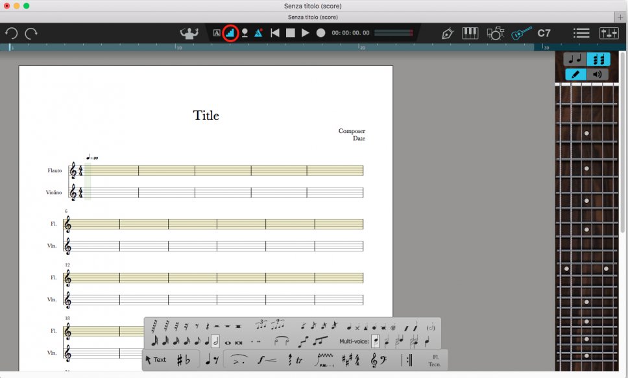Click the blue guitar fretboard icon
Viewport: 628px width, 378px height.
(x=520, y=33)
